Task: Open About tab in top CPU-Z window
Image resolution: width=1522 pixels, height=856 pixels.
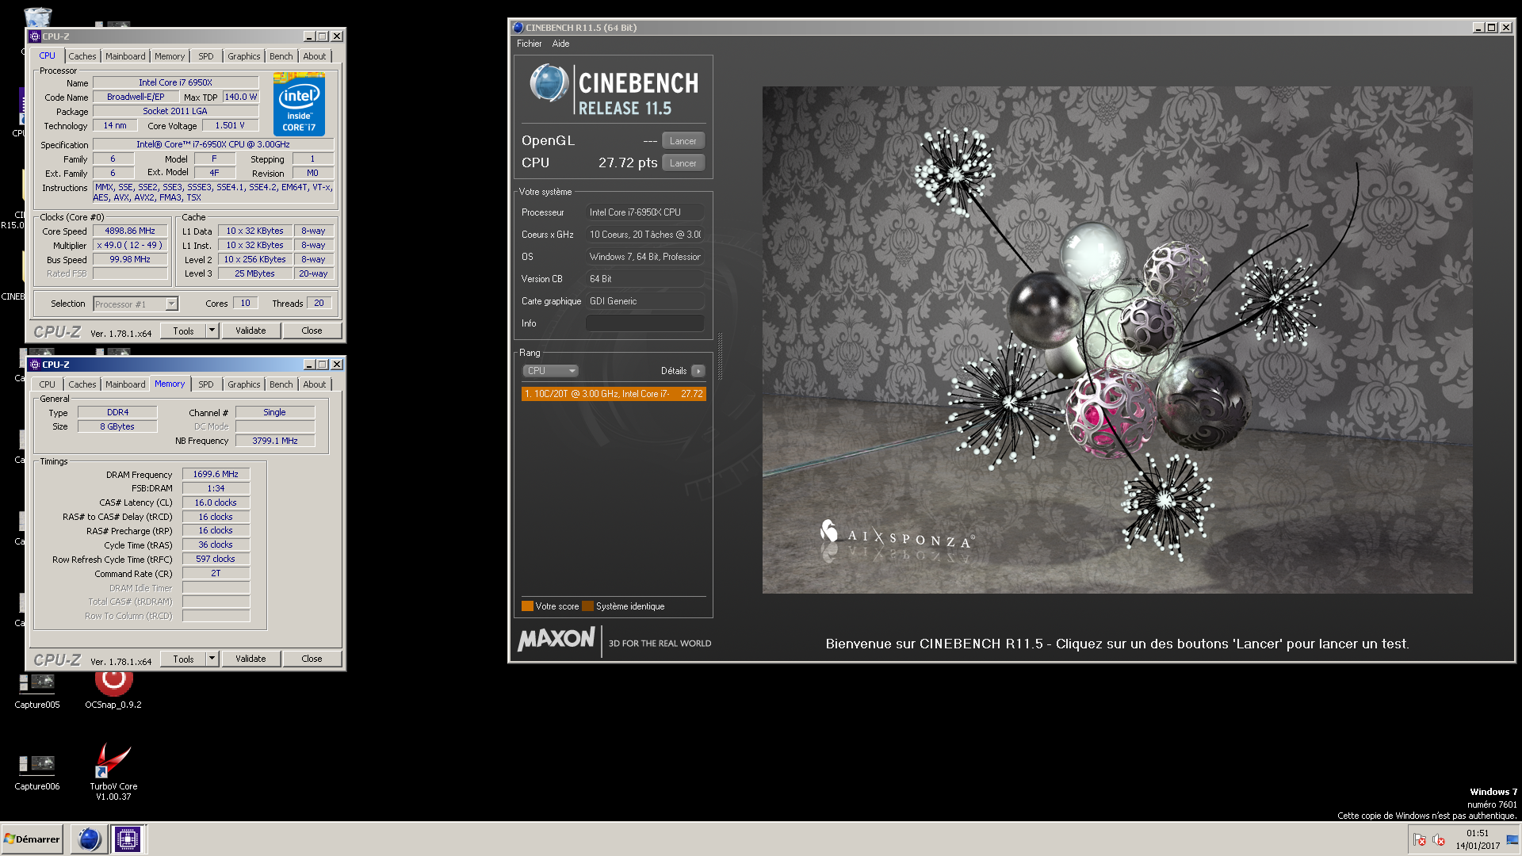Action: pyautogui.click(x=315, y=56)
